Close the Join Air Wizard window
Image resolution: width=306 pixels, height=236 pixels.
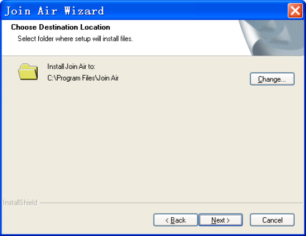295,11
